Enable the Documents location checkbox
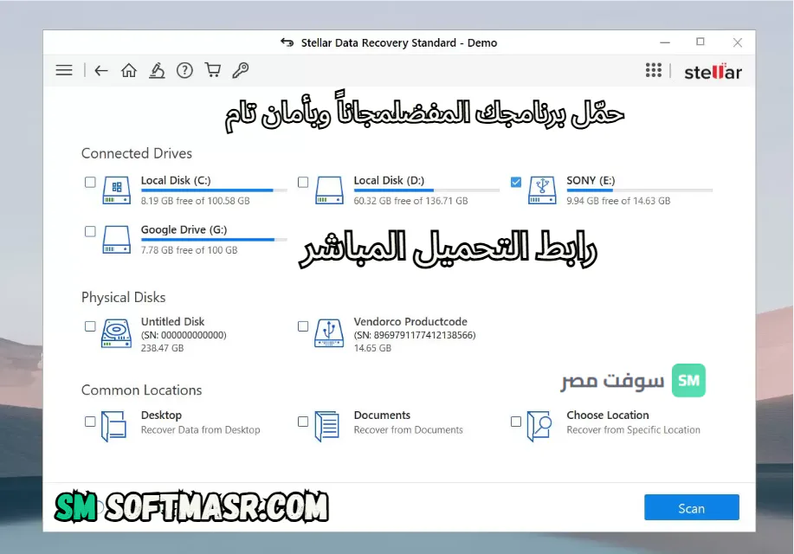This screenshot has height=554, width=794. coord(303,422)
